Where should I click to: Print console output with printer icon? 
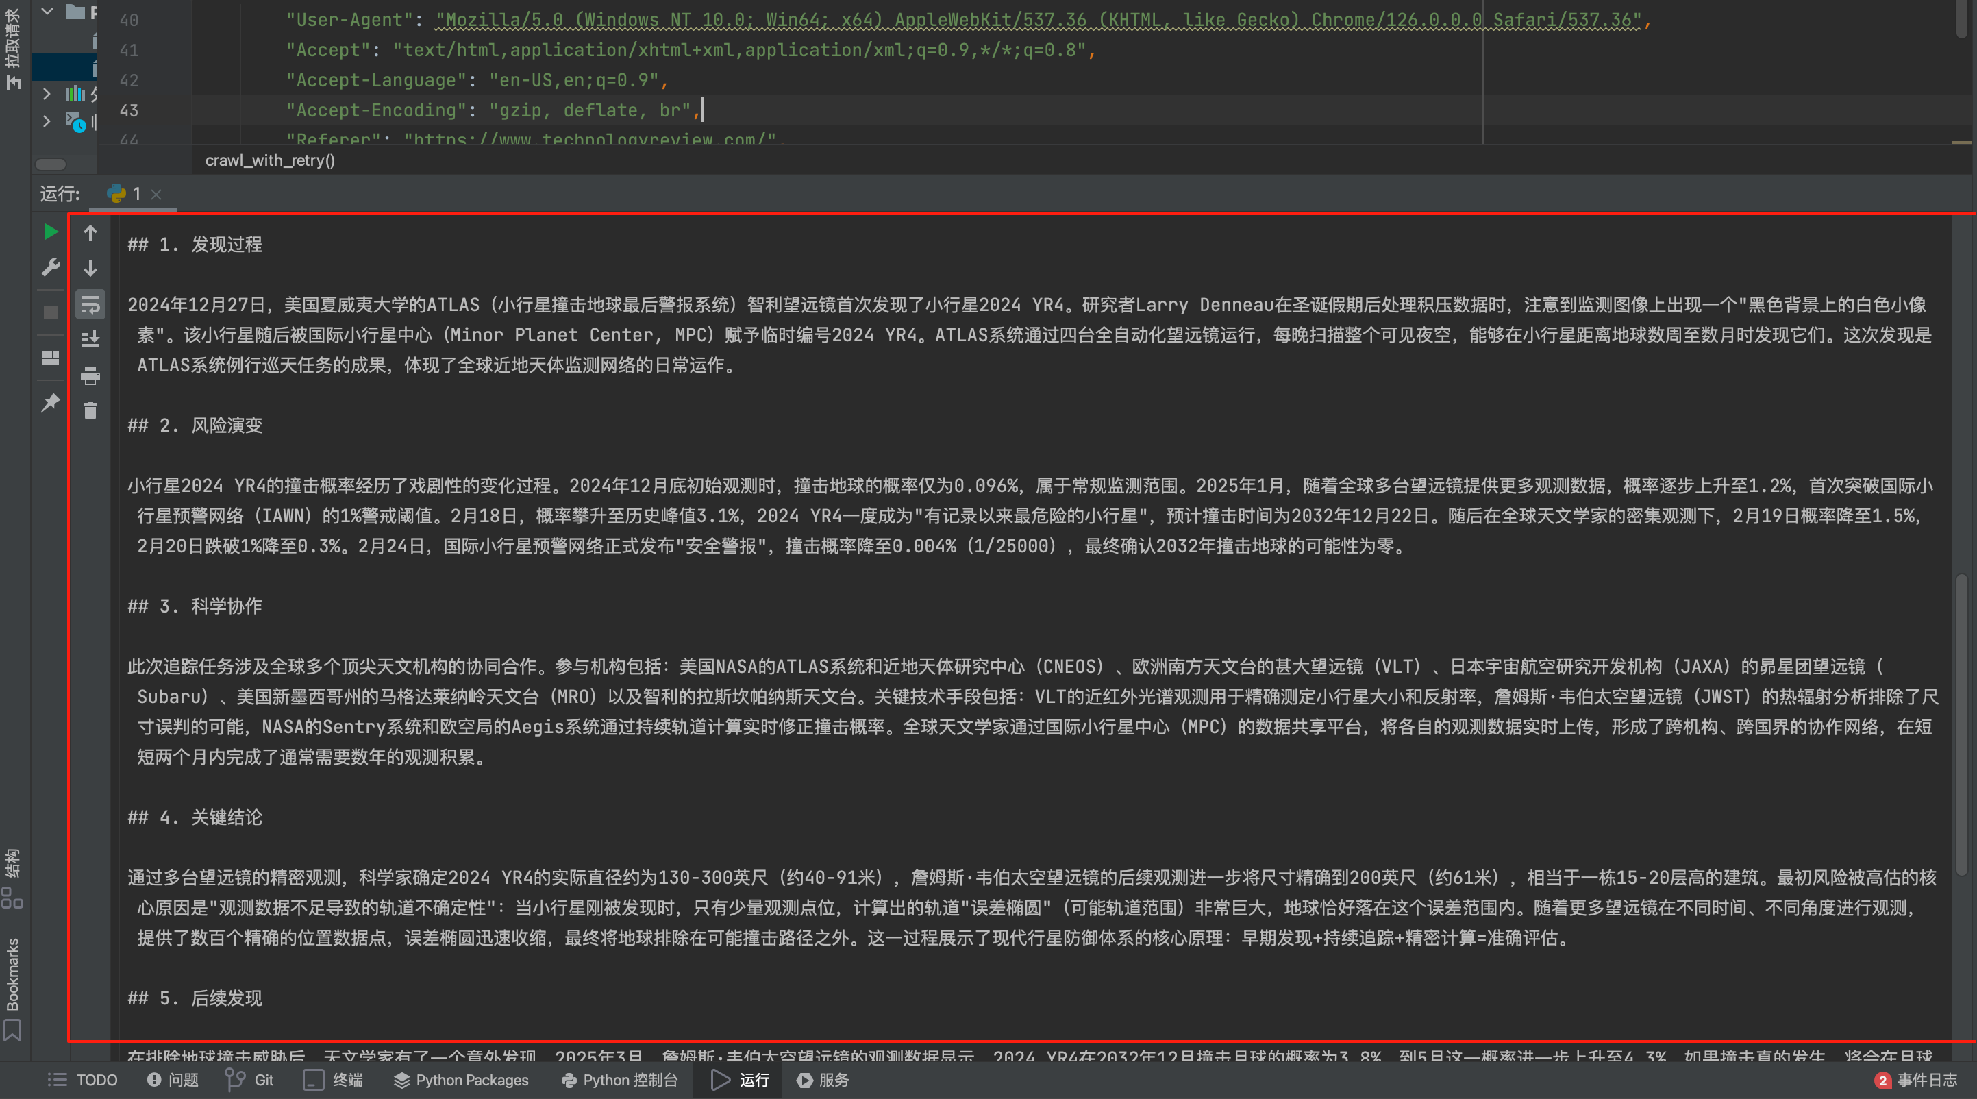pos(90,375)
